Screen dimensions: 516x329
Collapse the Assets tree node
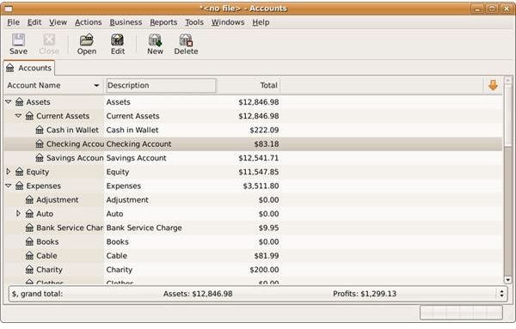9,102
